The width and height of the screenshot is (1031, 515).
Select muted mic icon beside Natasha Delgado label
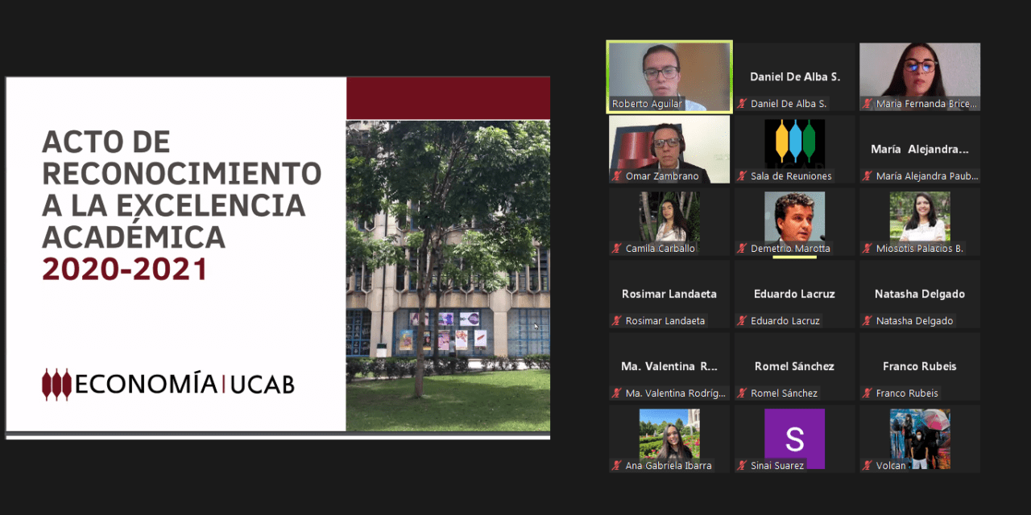tap(867, 321)
